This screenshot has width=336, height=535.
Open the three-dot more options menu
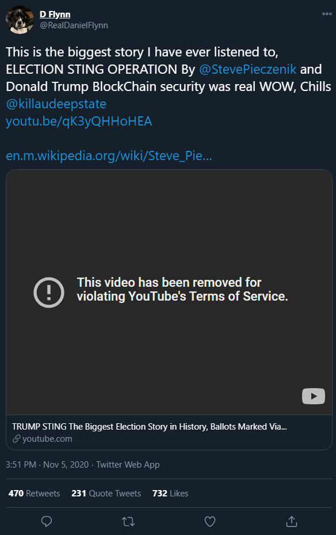327,14
